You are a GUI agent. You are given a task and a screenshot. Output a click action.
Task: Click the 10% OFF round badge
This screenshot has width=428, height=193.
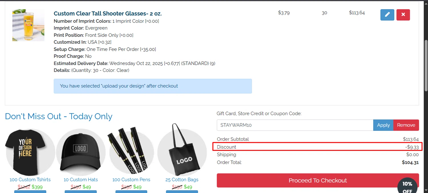(407, 186)
